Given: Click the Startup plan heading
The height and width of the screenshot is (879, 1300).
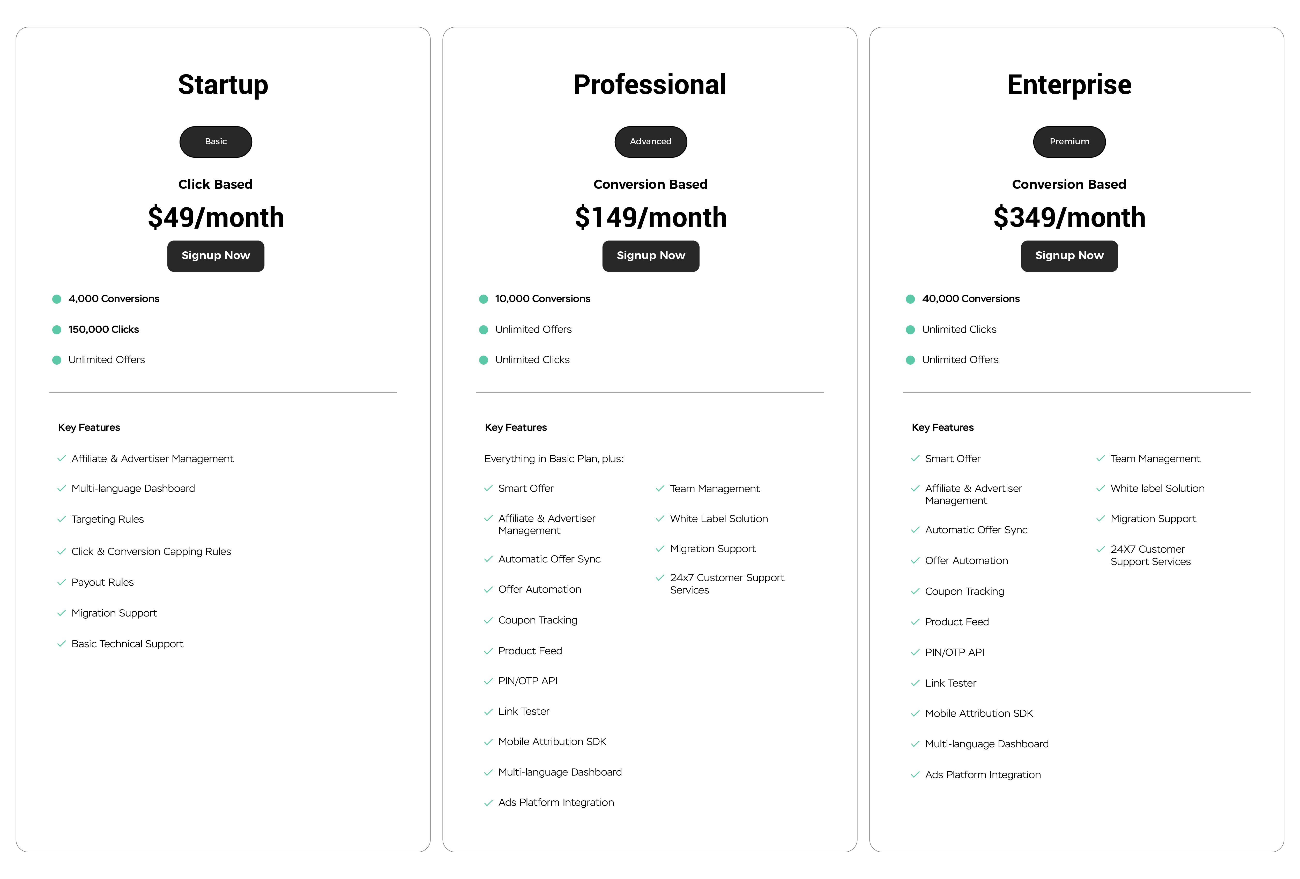Looking at the screenshot, I should point(223,85).
